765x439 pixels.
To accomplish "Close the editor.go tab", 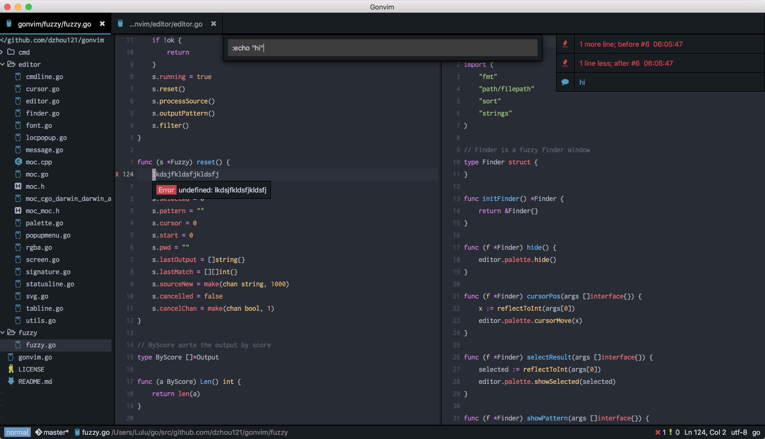I will [213, 23].
